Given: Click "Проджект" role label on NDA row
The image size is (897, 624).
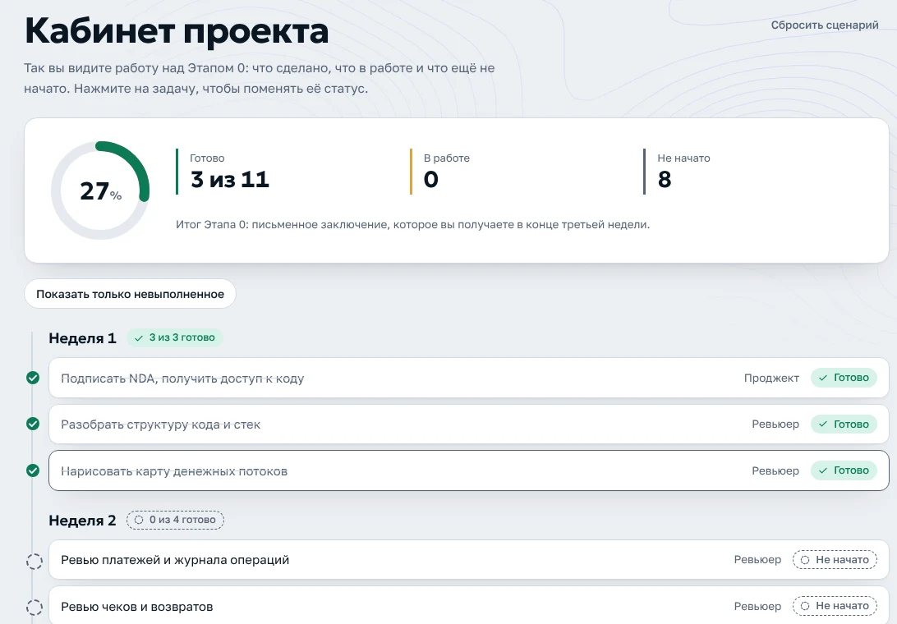Looking at the screenshot, I should (x=771, y=378).
